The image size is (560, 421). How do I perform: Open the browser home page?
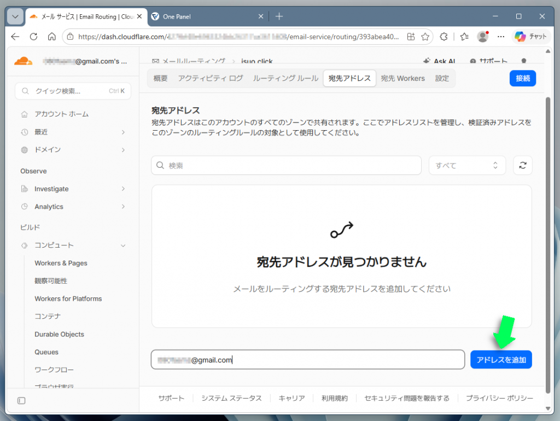52,37
